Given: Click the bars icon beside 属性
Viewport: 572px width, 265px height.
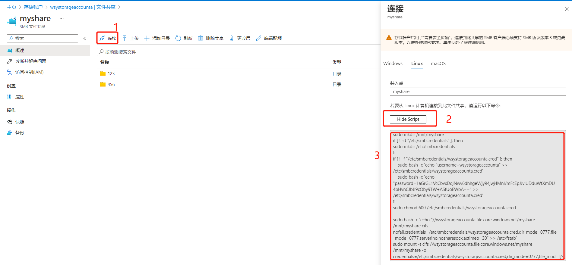Looking at the screenshot, I should pos(9,97).
